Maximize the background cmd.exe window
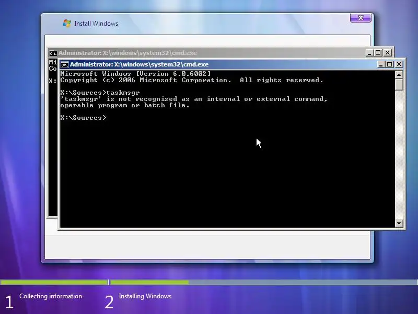 coord(378,53)
